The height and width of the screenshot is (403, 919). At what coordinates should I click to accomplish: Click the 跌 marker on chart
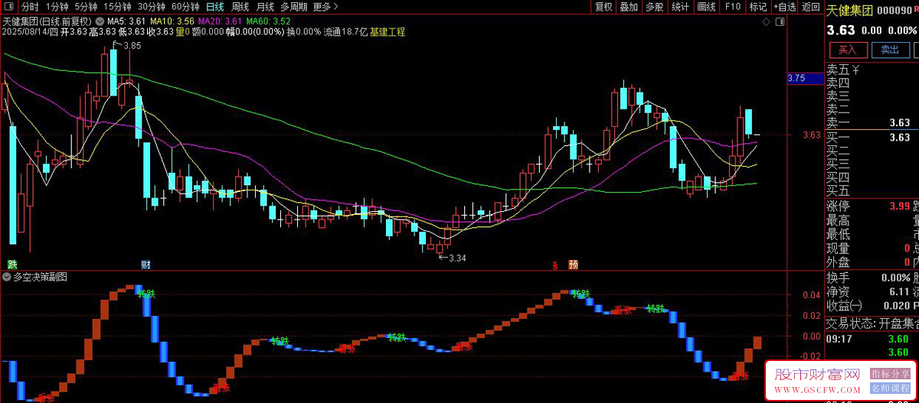(11, 265)
